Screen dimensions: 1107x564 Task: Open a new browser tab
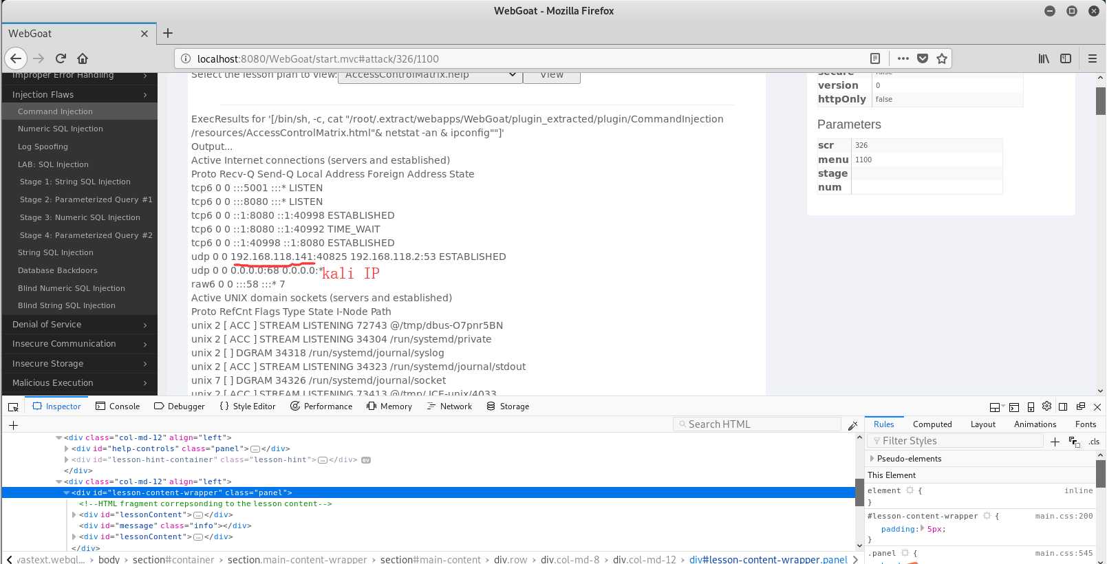coord(168,33)
